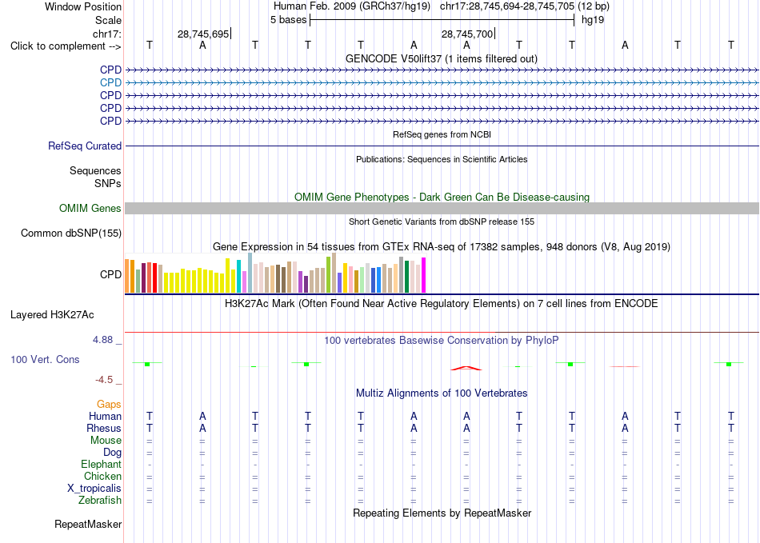Click the Layered H3K27Ac label
Image resolution: width=760 pixels, height=543 pixels.
[x=52, y=315]
